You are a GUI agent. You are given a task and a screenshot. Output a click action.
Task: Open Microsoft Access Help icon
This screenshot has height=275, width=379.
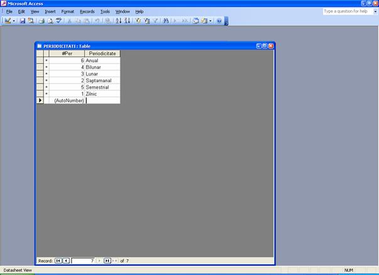pyautogui.click(x=219, y=21)
